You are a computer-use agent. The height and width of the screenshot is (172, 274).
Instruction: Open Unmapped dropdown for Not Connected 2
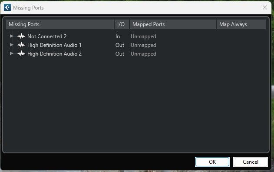143,36
